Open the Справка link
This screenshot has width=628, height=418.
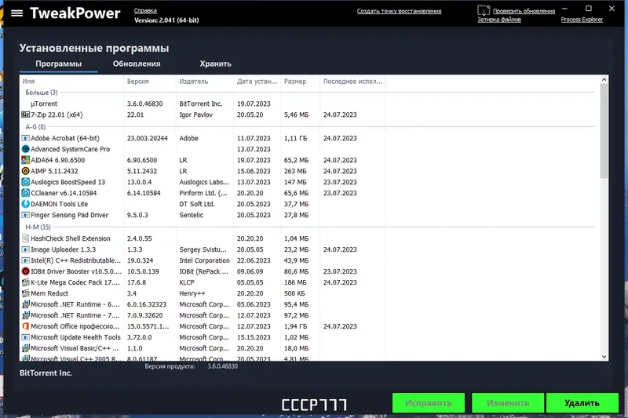[145, 11]
